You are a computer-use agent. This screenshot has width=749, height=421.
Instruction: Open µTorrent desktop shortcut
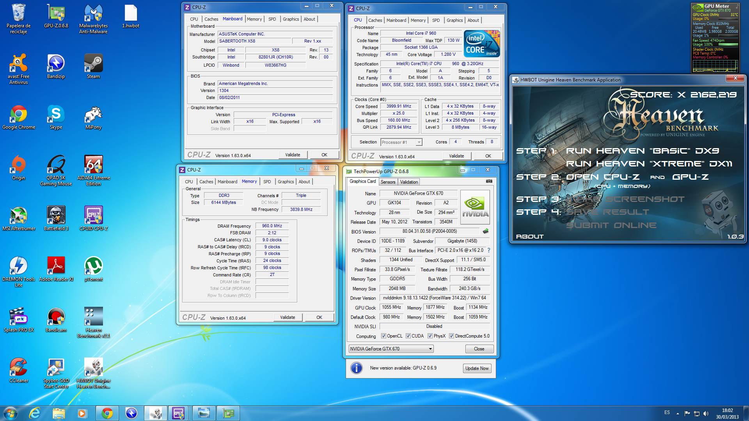pos(93,269)
